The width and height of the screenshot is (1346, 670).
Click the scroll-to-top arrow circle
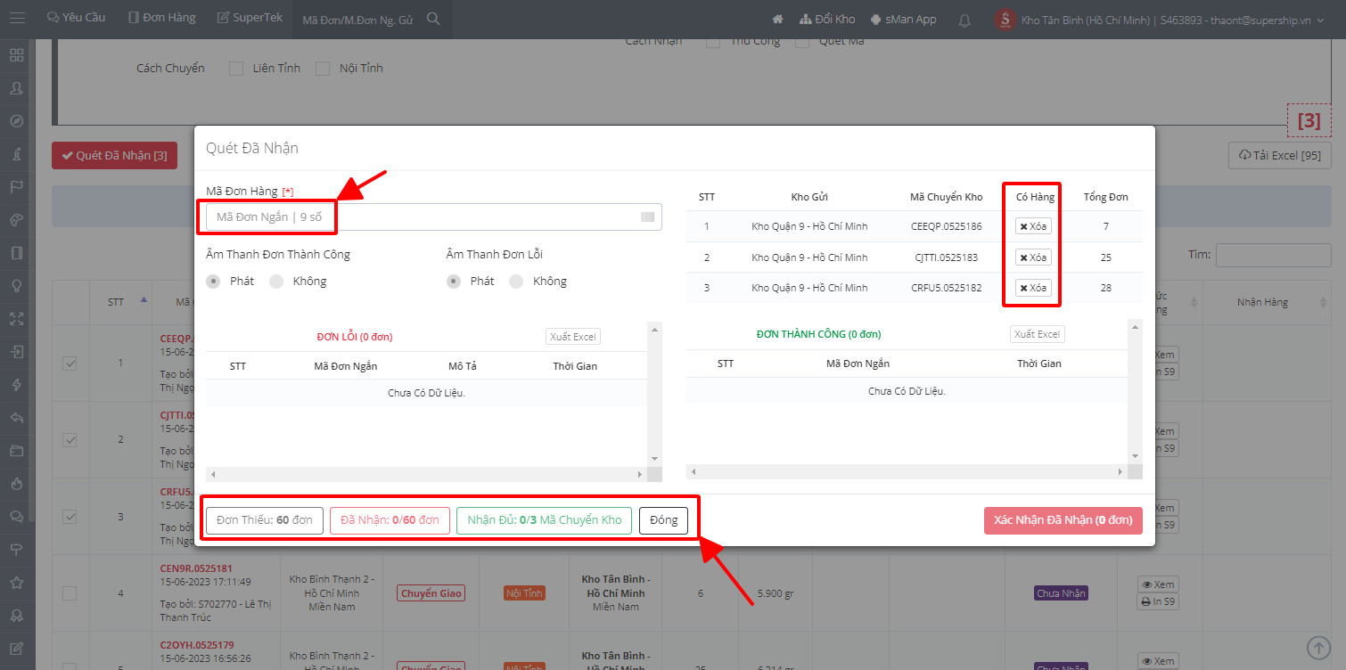[1317, 647]
